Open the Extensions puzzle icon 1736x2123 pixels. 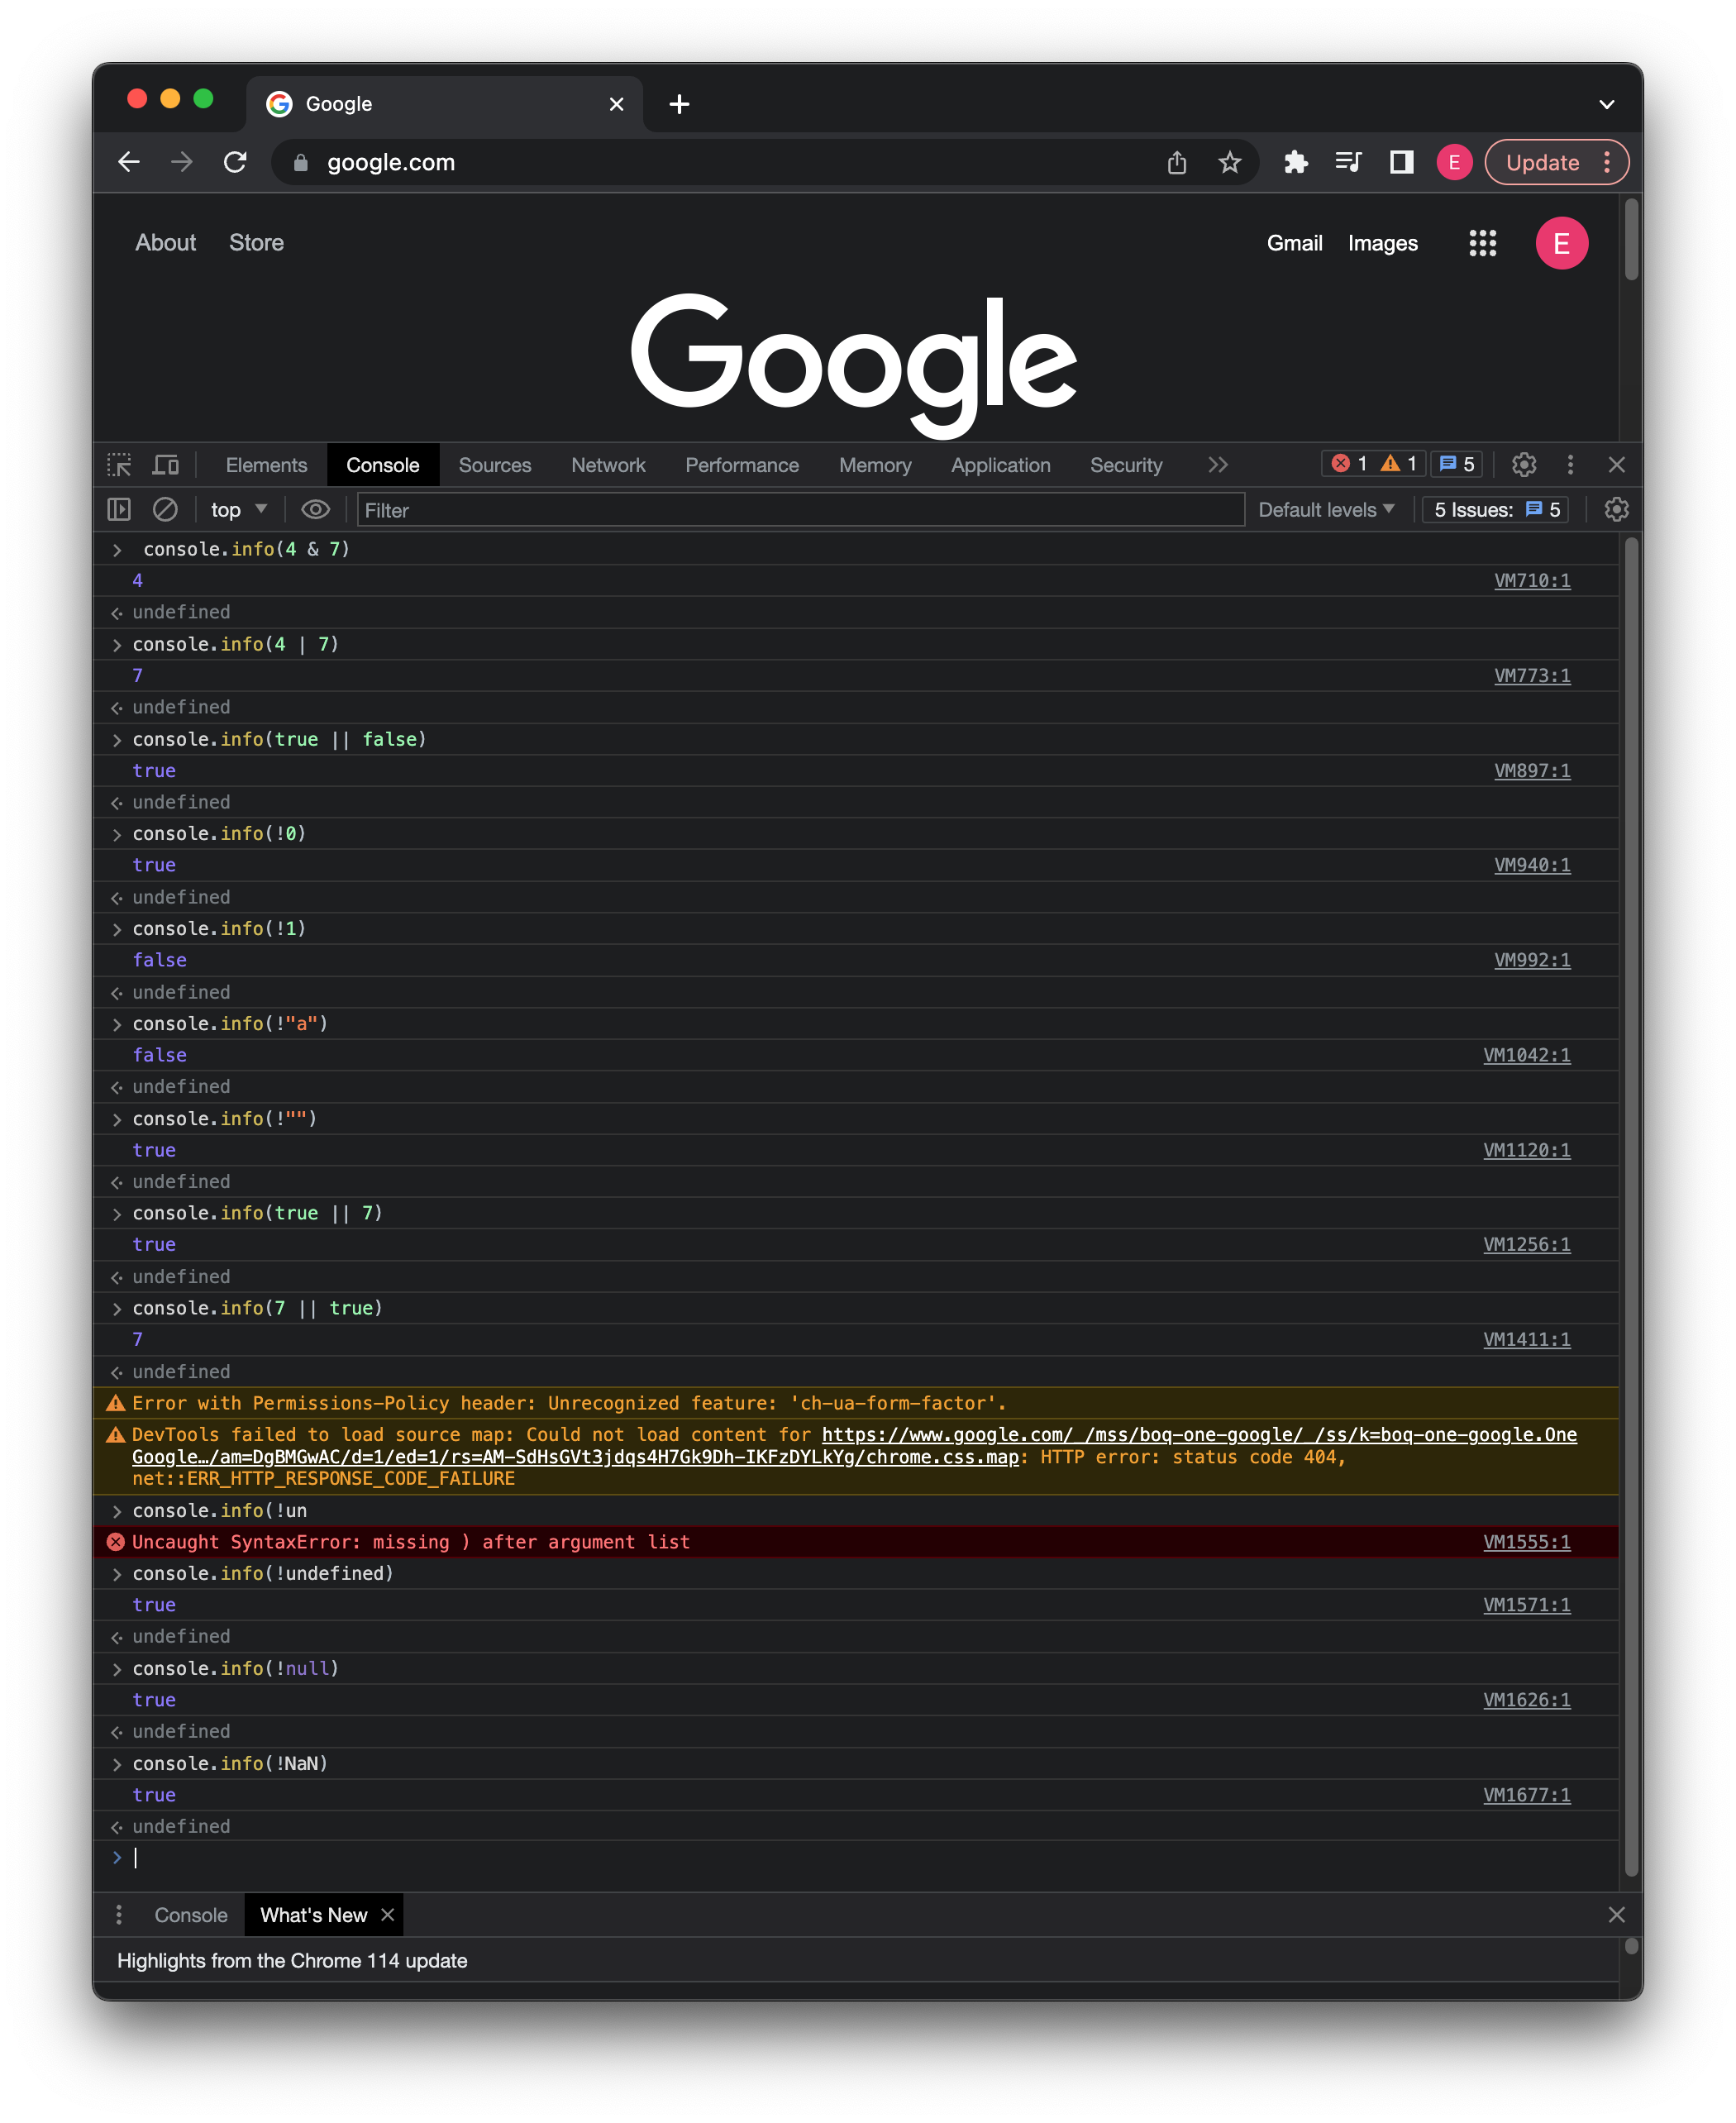click(x=1296, y=162)
